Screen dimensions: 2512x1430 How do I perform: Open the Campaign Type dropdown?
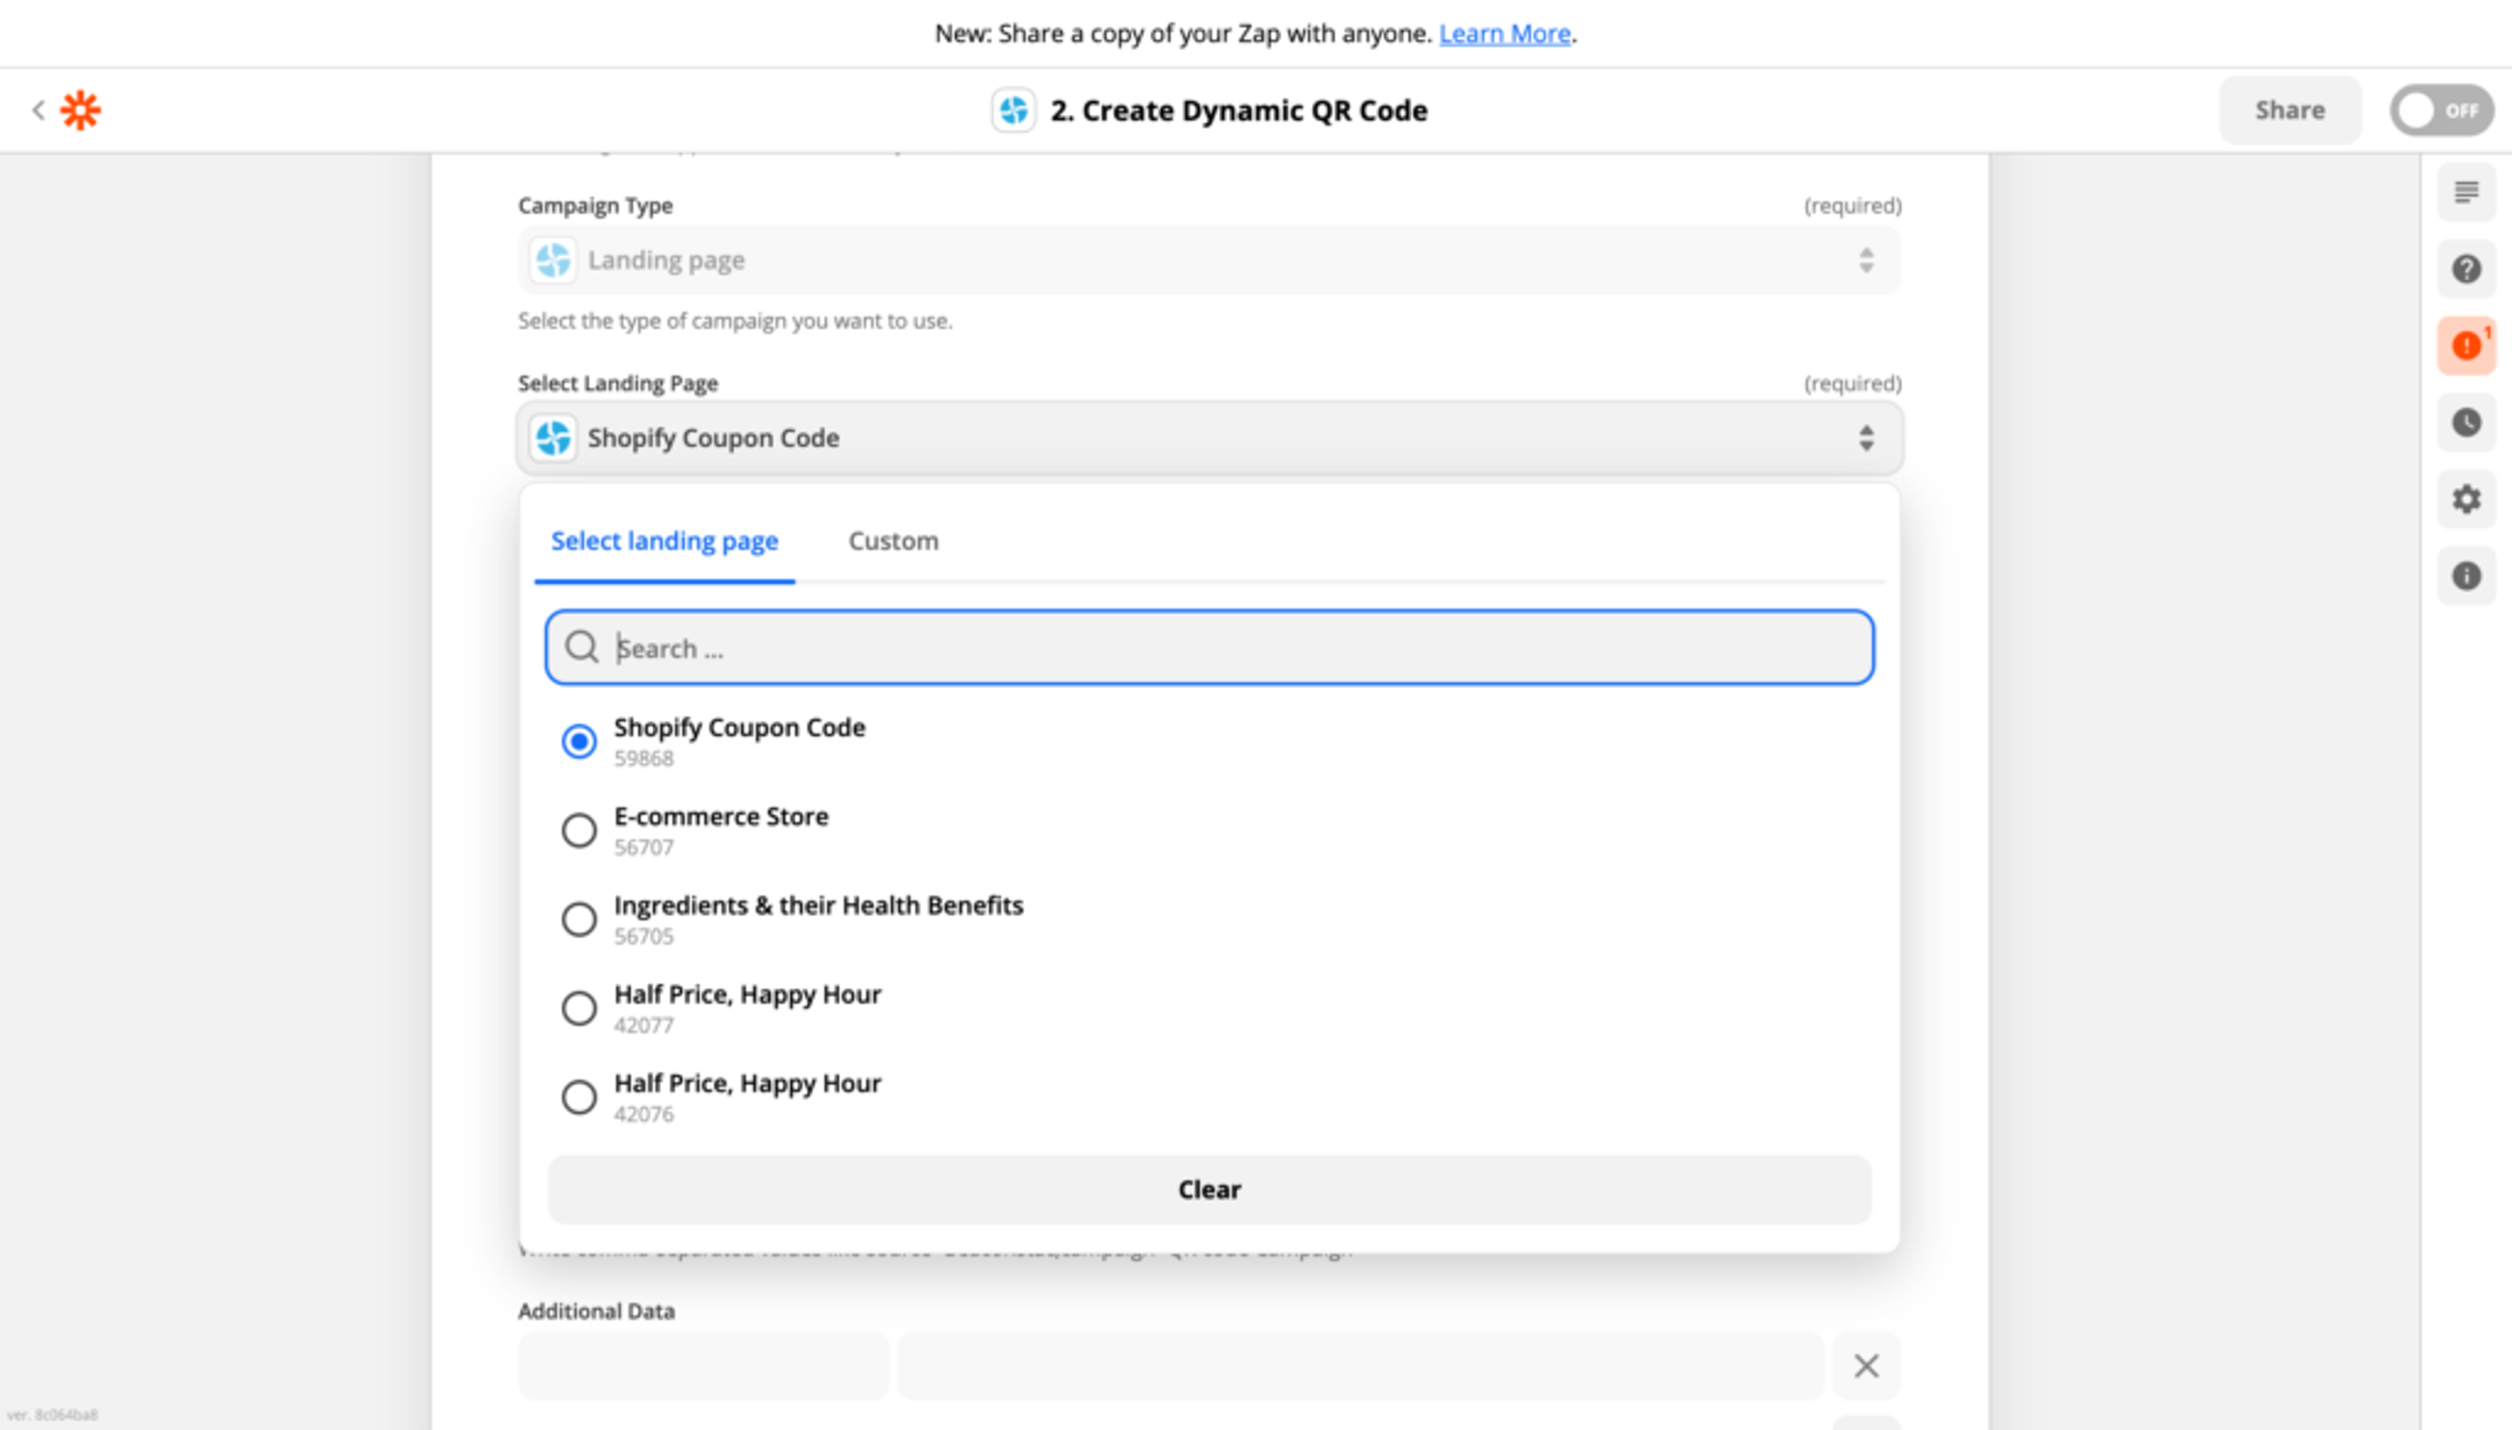[x=1210, y=260]
